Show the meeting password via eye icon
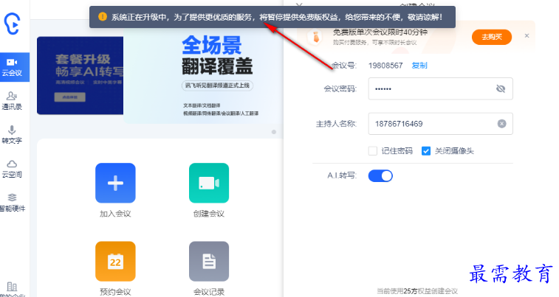 (x=501, y=88)
